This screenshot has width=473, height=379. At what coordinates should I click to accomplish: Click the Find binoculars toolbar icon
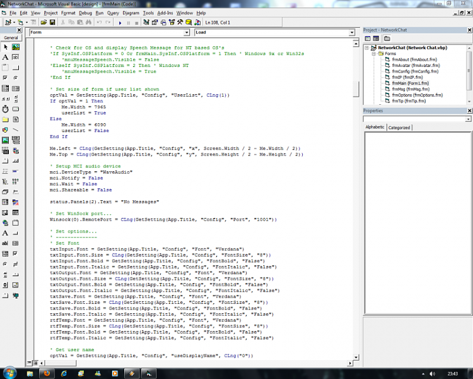pos(88,22)
